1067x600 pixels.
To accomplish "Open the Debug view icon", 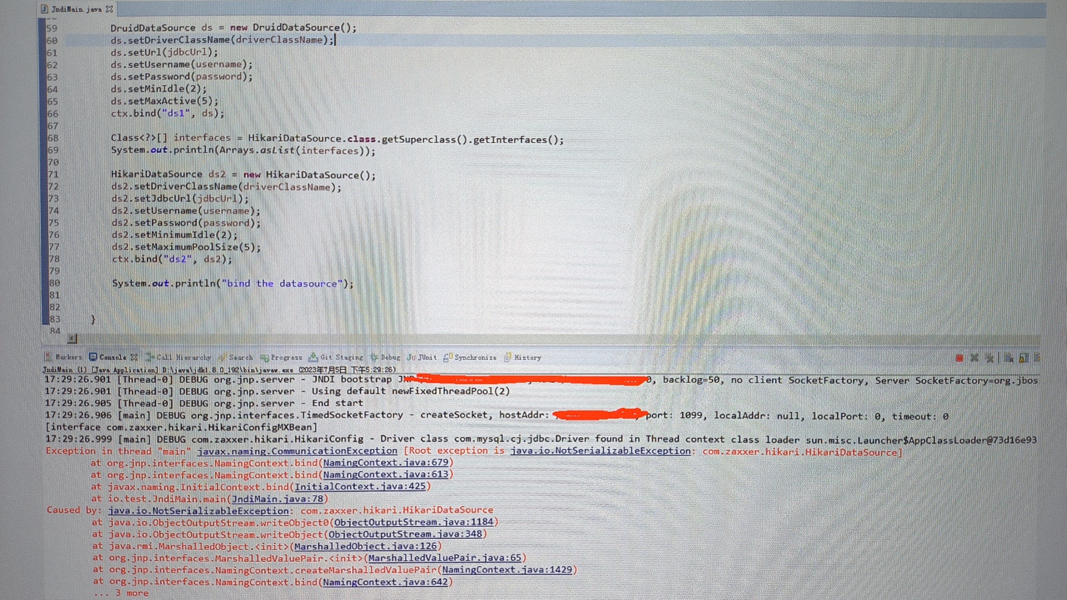I will [x=389, y=357].
